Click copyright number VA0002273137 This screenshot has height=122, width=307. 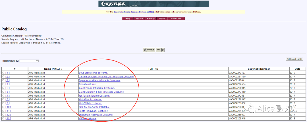coord(237,73)
